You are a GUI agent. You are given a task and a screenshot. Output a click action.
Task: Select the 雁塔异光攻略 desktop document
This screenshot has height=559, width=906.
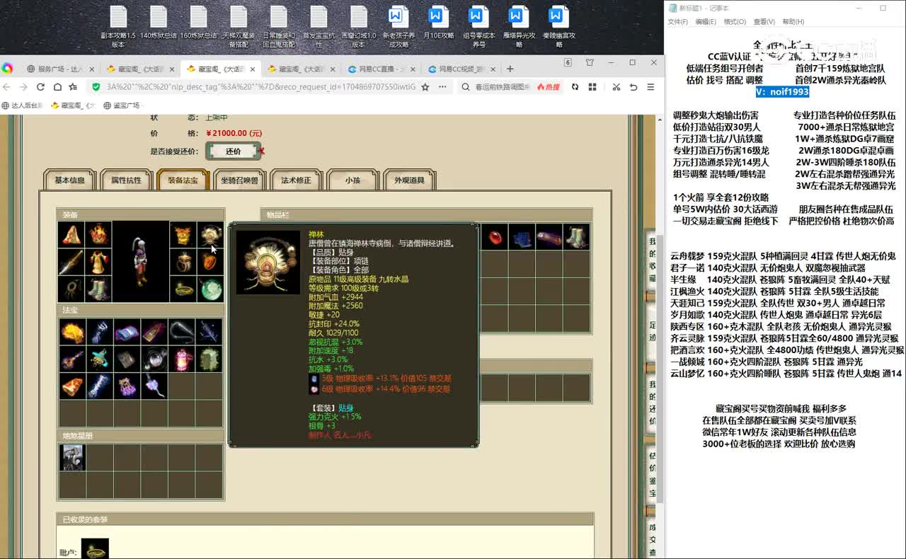coord(519,27)
